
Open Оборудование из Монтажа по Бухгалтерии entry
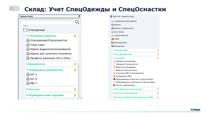[135, 82]
